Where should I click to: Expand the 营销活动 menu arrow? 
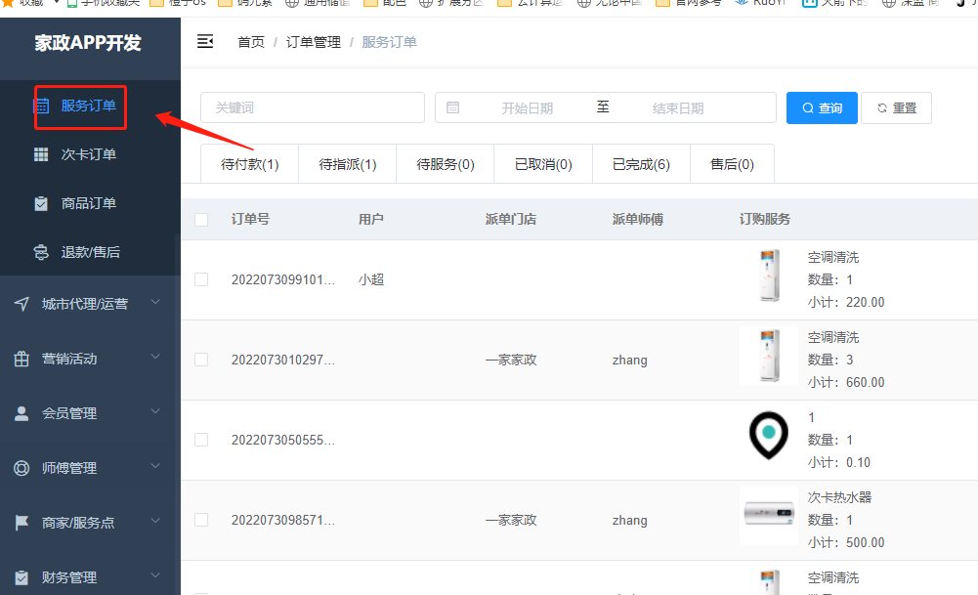point(156,358)
